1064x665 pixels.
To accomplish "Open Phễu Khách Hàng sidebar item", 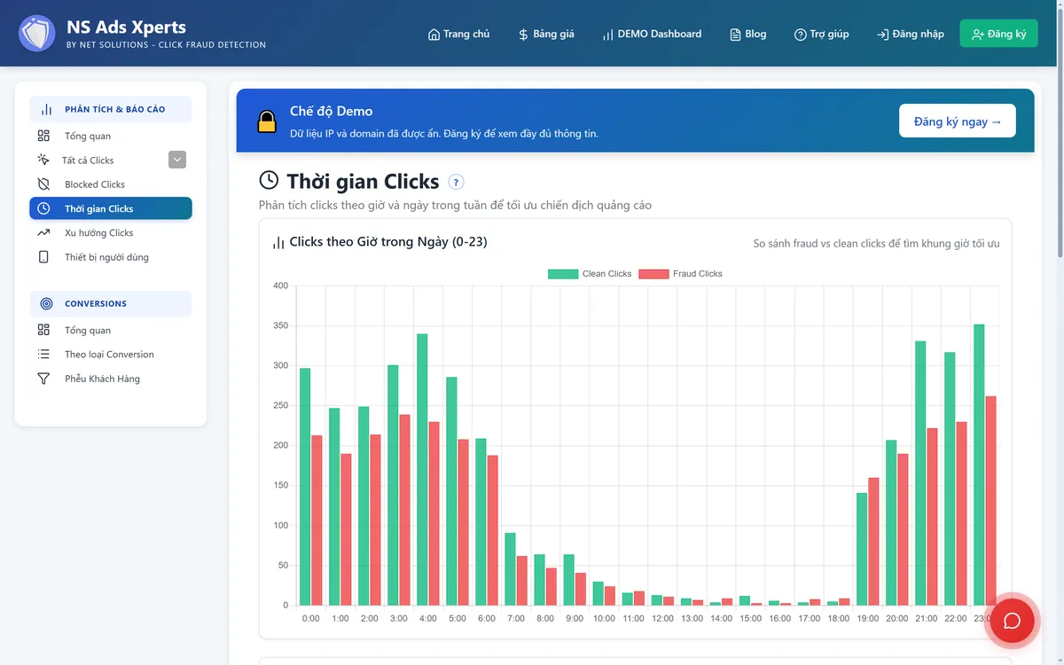I will pos(111,379).
